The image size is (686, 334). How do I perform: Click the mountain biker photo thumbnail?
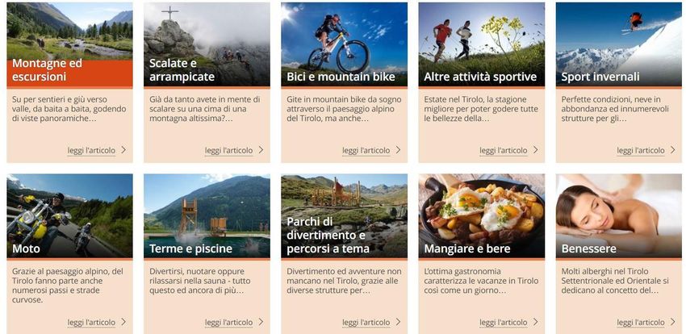pyautogui.click(x=345, y=44)
